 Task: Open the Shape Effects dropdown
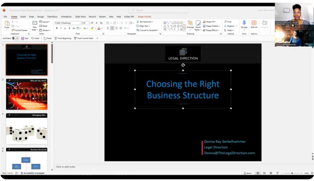click(x=211, y=30)
